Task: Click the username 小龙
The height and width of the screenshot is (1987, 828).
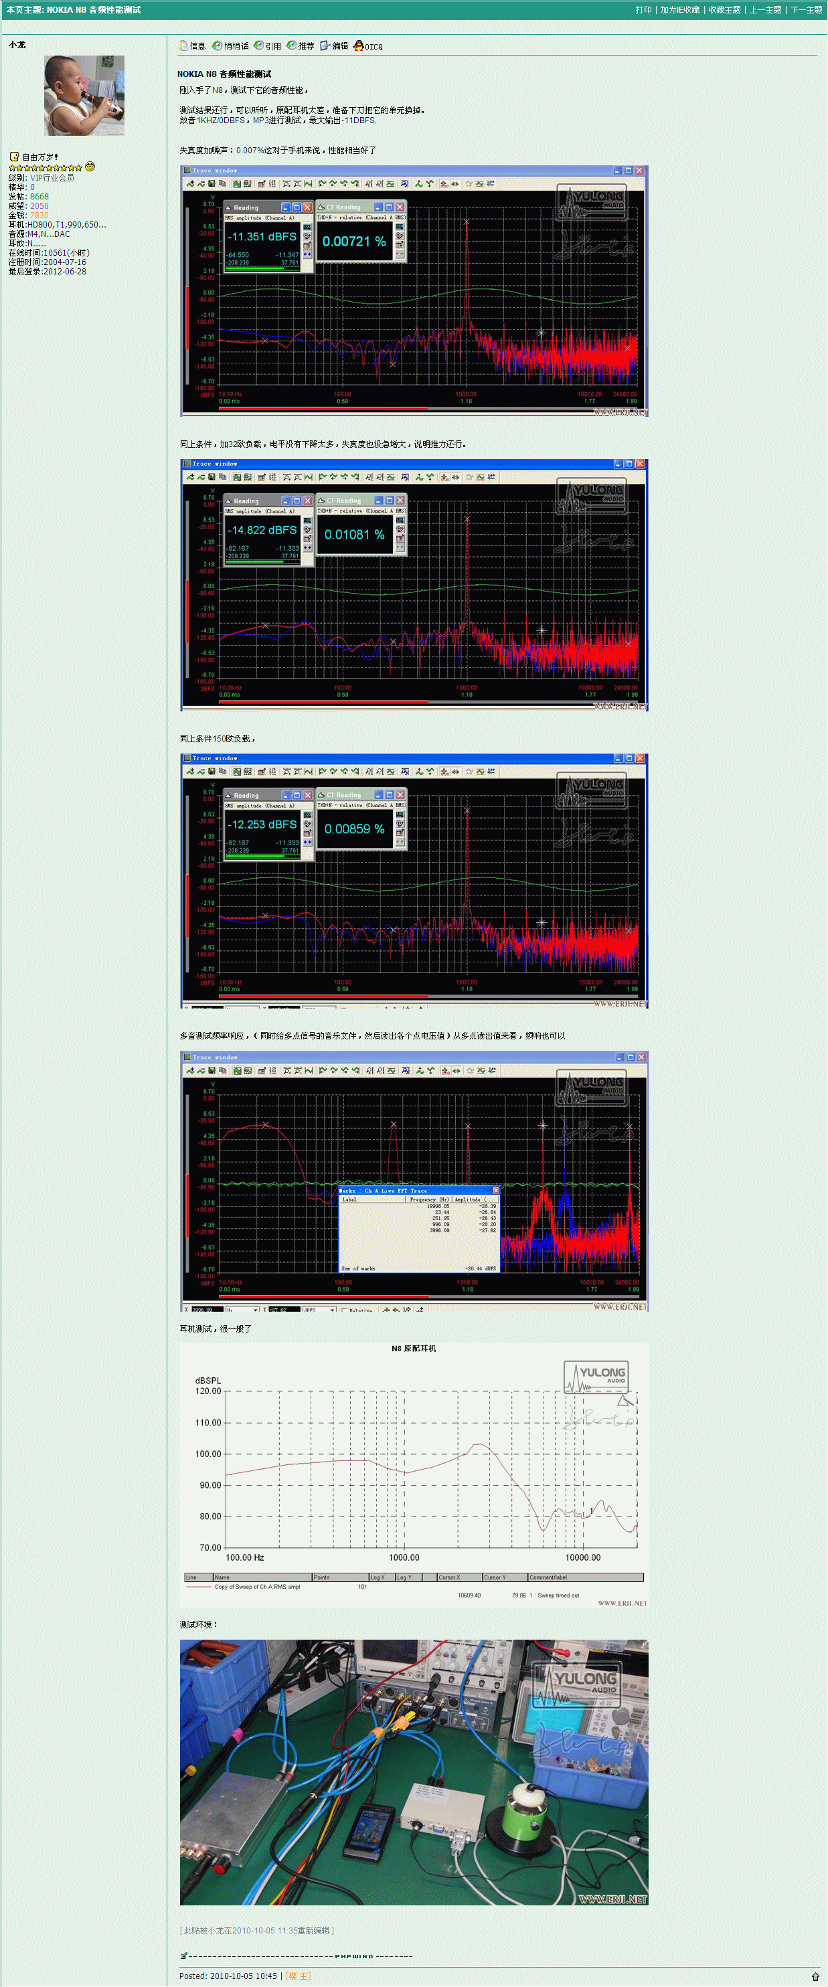Action: click(x=17, y=45)
